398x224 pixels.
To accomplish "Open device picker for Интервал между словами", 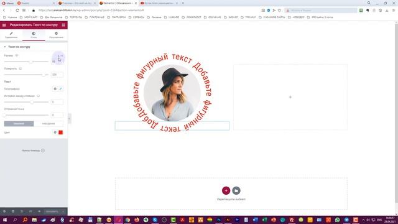I will point(39,96).
